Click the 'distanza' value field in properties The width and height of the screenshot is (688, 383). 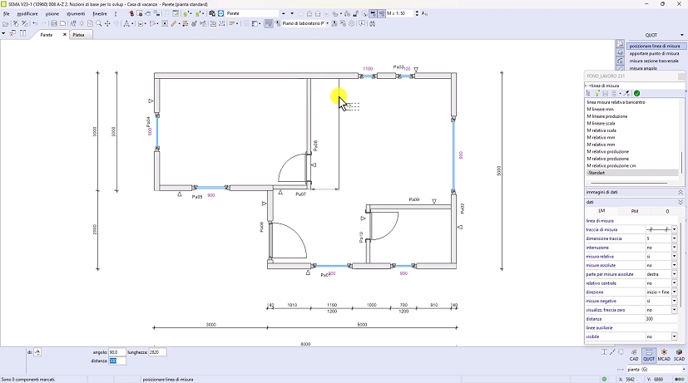point(658,318)
